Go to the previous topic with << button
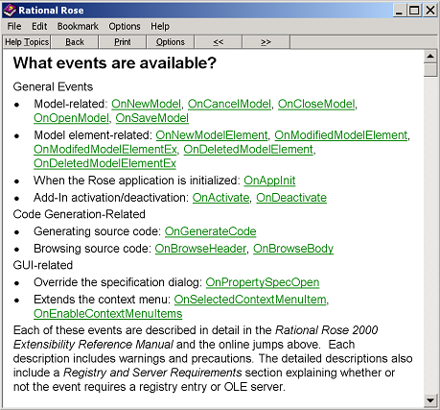 219,42
